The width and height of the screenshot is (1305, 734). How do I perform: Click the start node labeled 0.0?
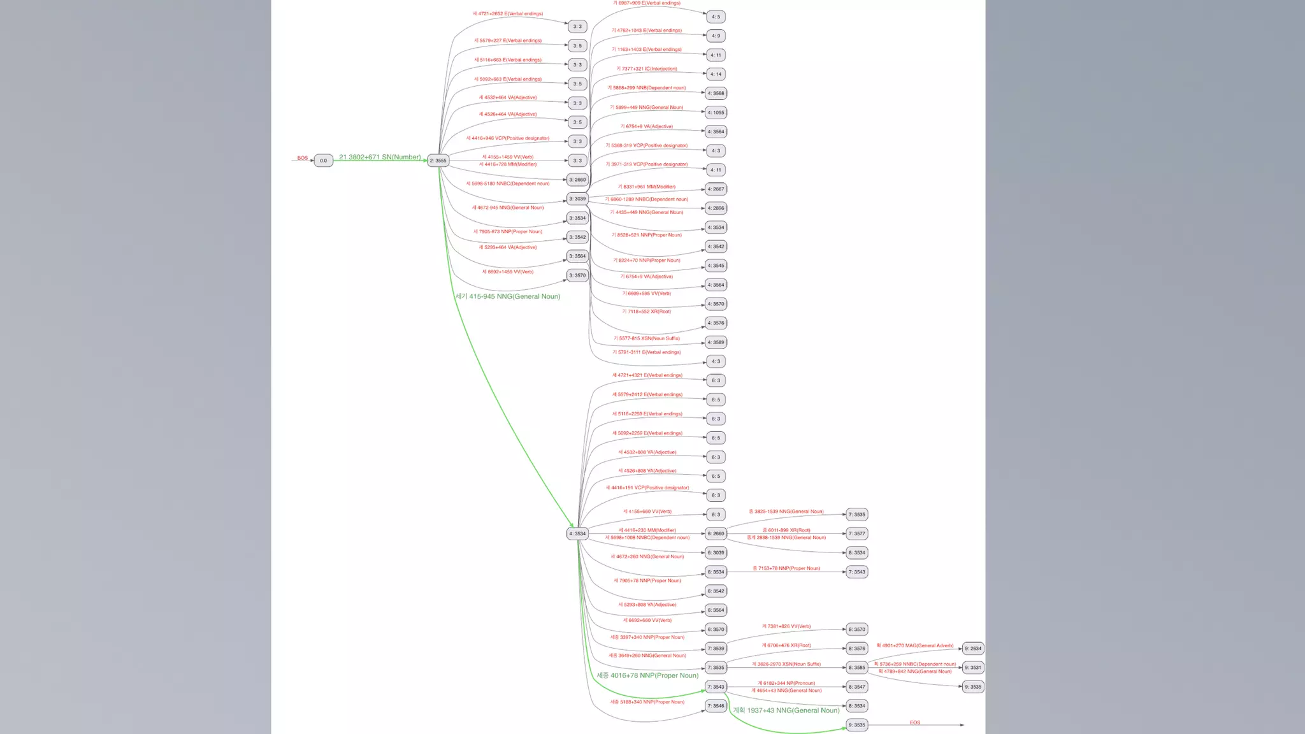click(x=323, y=161)
